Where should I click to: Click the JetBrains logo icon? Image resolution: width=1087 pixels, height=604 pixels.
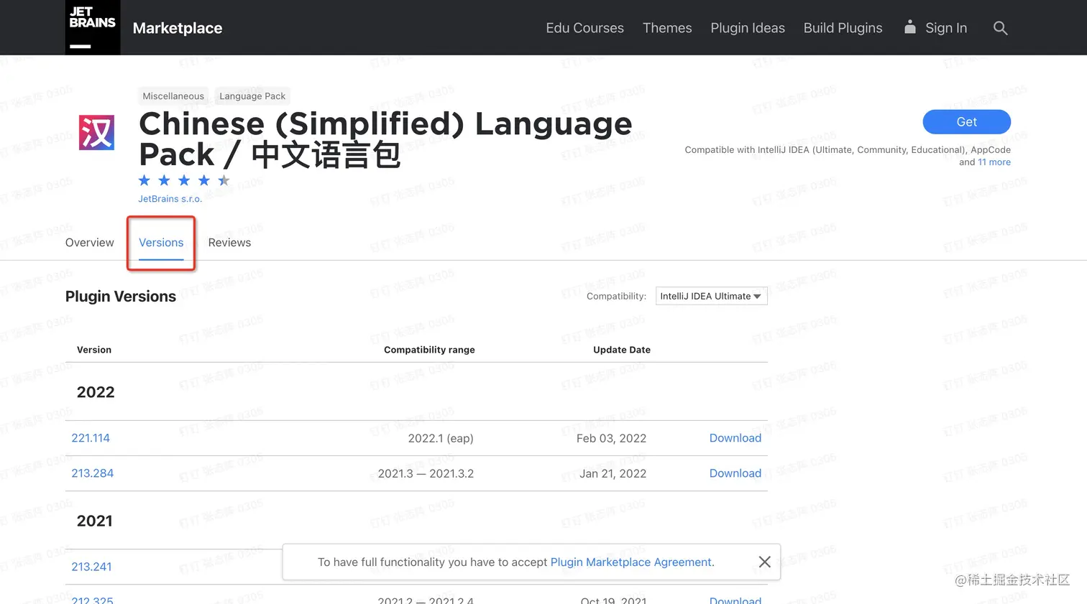93,27
